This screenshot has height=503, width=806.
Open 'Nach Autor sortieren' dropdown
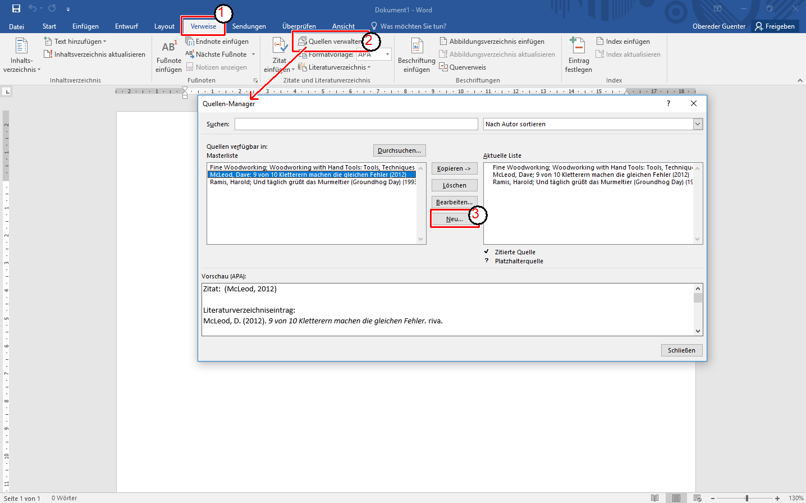[x=698, y=124]
